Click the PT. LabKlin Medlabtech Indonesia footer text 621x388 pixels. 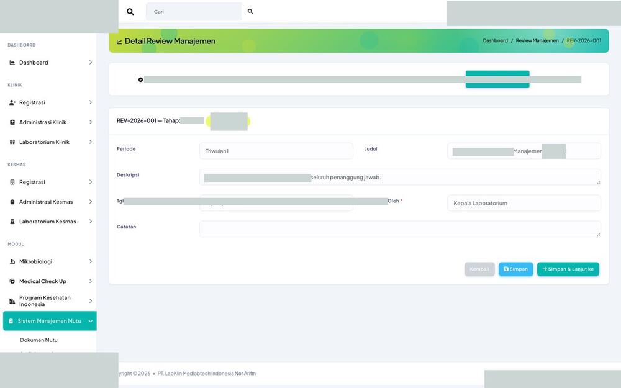click(195, 373)
